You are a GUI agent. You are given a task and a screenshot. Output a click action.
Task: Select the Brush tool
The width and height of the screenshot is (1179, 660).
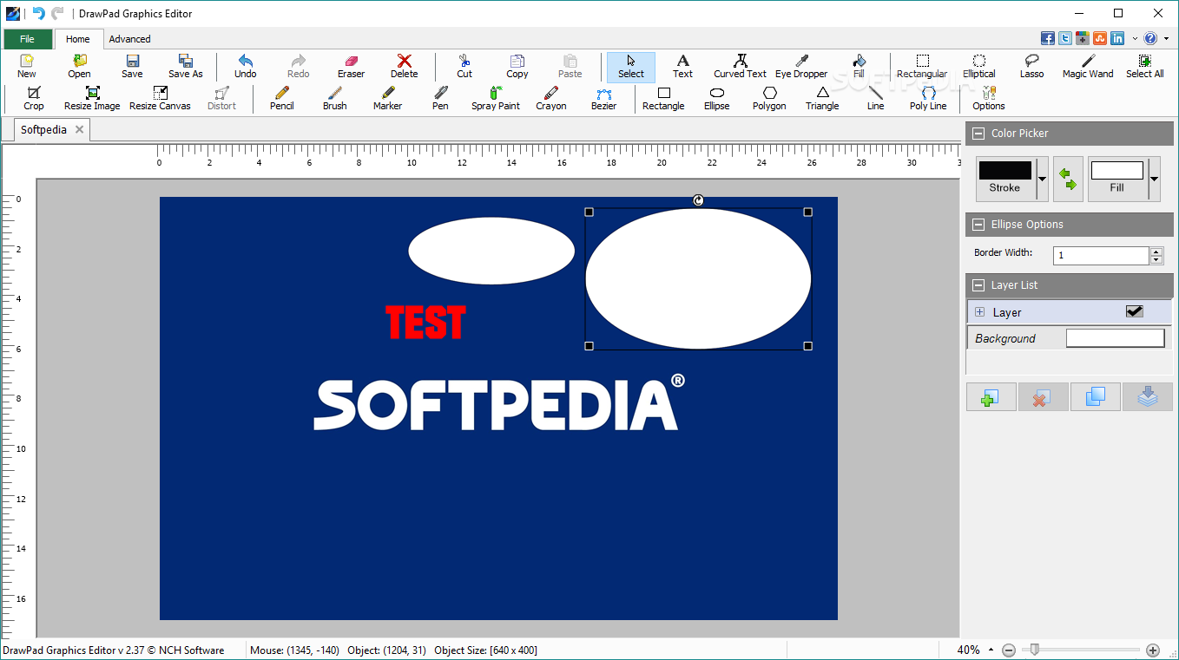335,98
